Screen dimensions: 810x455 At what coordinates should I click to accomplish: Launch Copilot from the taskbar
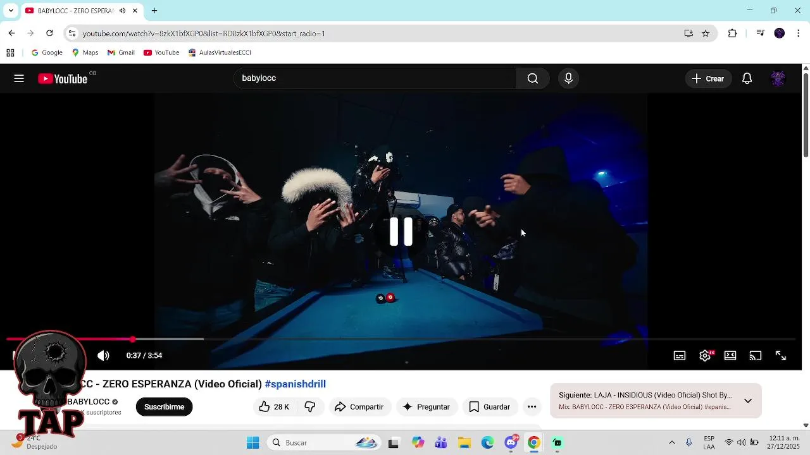coord(418,443)
